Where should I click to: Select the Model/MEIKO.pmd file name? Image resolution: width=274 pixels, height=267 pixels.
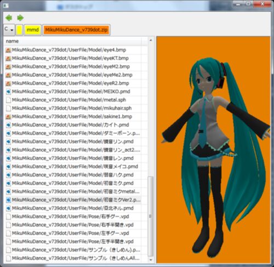pyautogui.click(x=71, y=92)
